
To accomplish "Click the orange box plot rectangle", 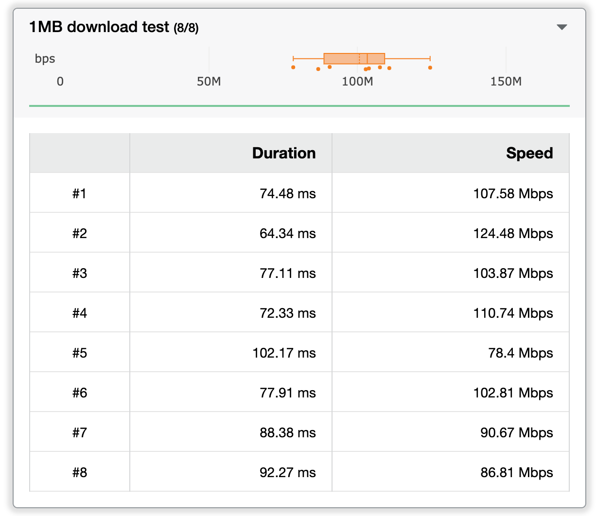I will tap(354, 59).
